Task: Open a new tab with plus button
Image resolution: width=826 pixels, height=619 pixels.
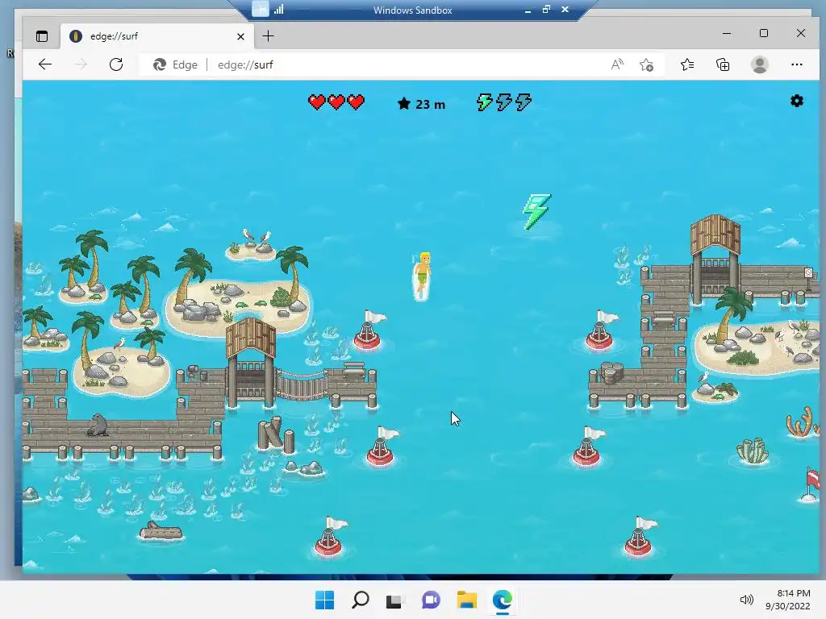Action: click(268, 35)
